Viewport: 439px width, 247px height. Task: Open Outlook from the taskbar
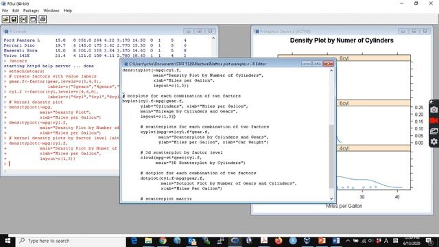click(x=192, y=241)
